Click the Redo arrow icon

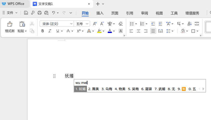(x=64, y=13)
